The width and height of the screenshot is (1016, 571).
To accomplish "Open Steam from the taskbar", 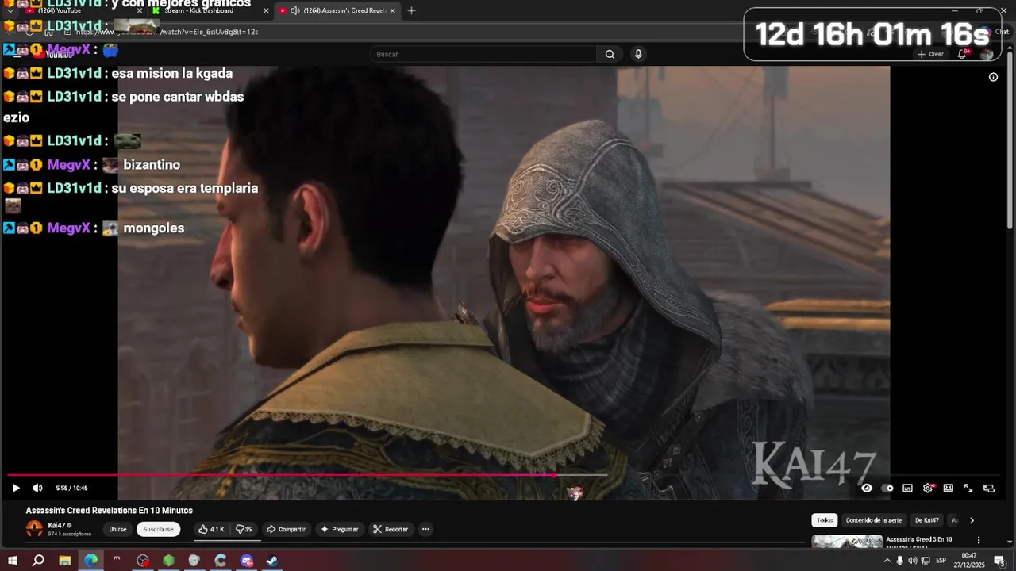I will 271,561.
